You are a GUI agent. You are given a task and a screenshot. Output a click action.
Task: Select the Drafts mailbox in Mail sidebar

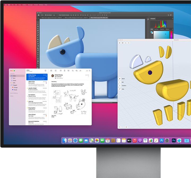[x=17, y=80]
